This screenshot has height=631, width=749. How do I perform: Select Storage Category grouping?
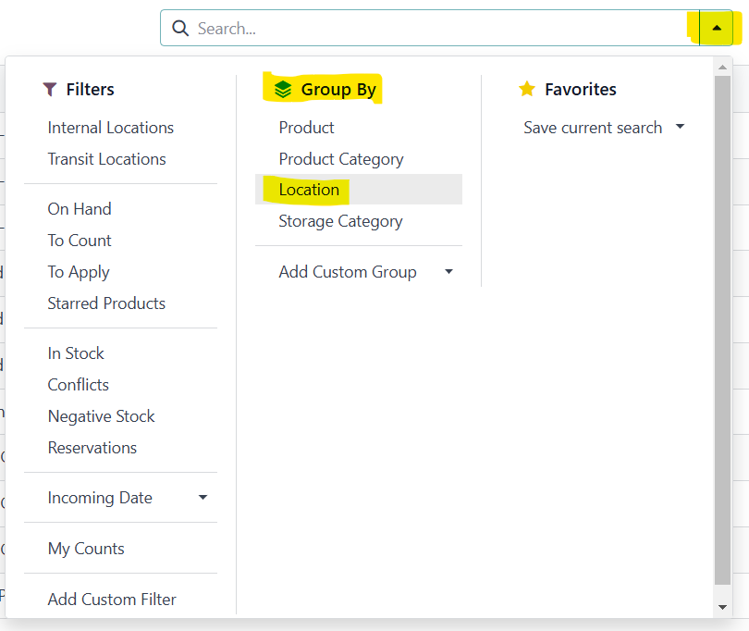click(x=340, y=221)
